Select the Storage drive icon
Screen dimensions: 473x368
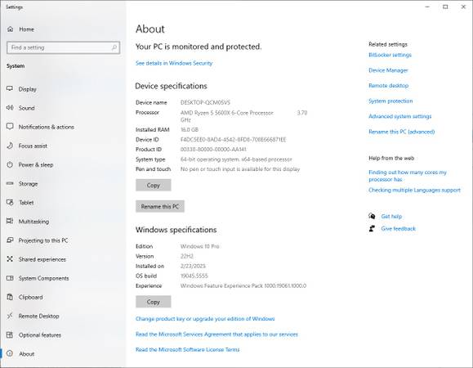(10, 183)
